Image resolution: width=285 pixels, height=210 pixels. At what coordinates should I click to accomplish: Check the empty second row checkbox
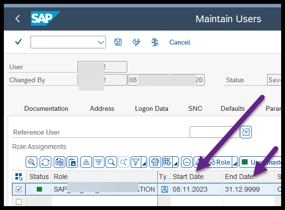19,202
